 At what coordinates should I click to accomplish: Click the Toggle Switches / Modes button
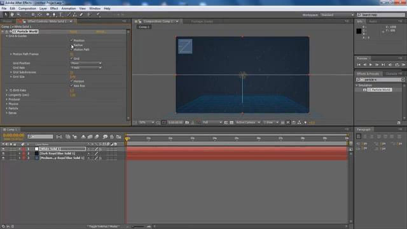(x=103, y=226)
